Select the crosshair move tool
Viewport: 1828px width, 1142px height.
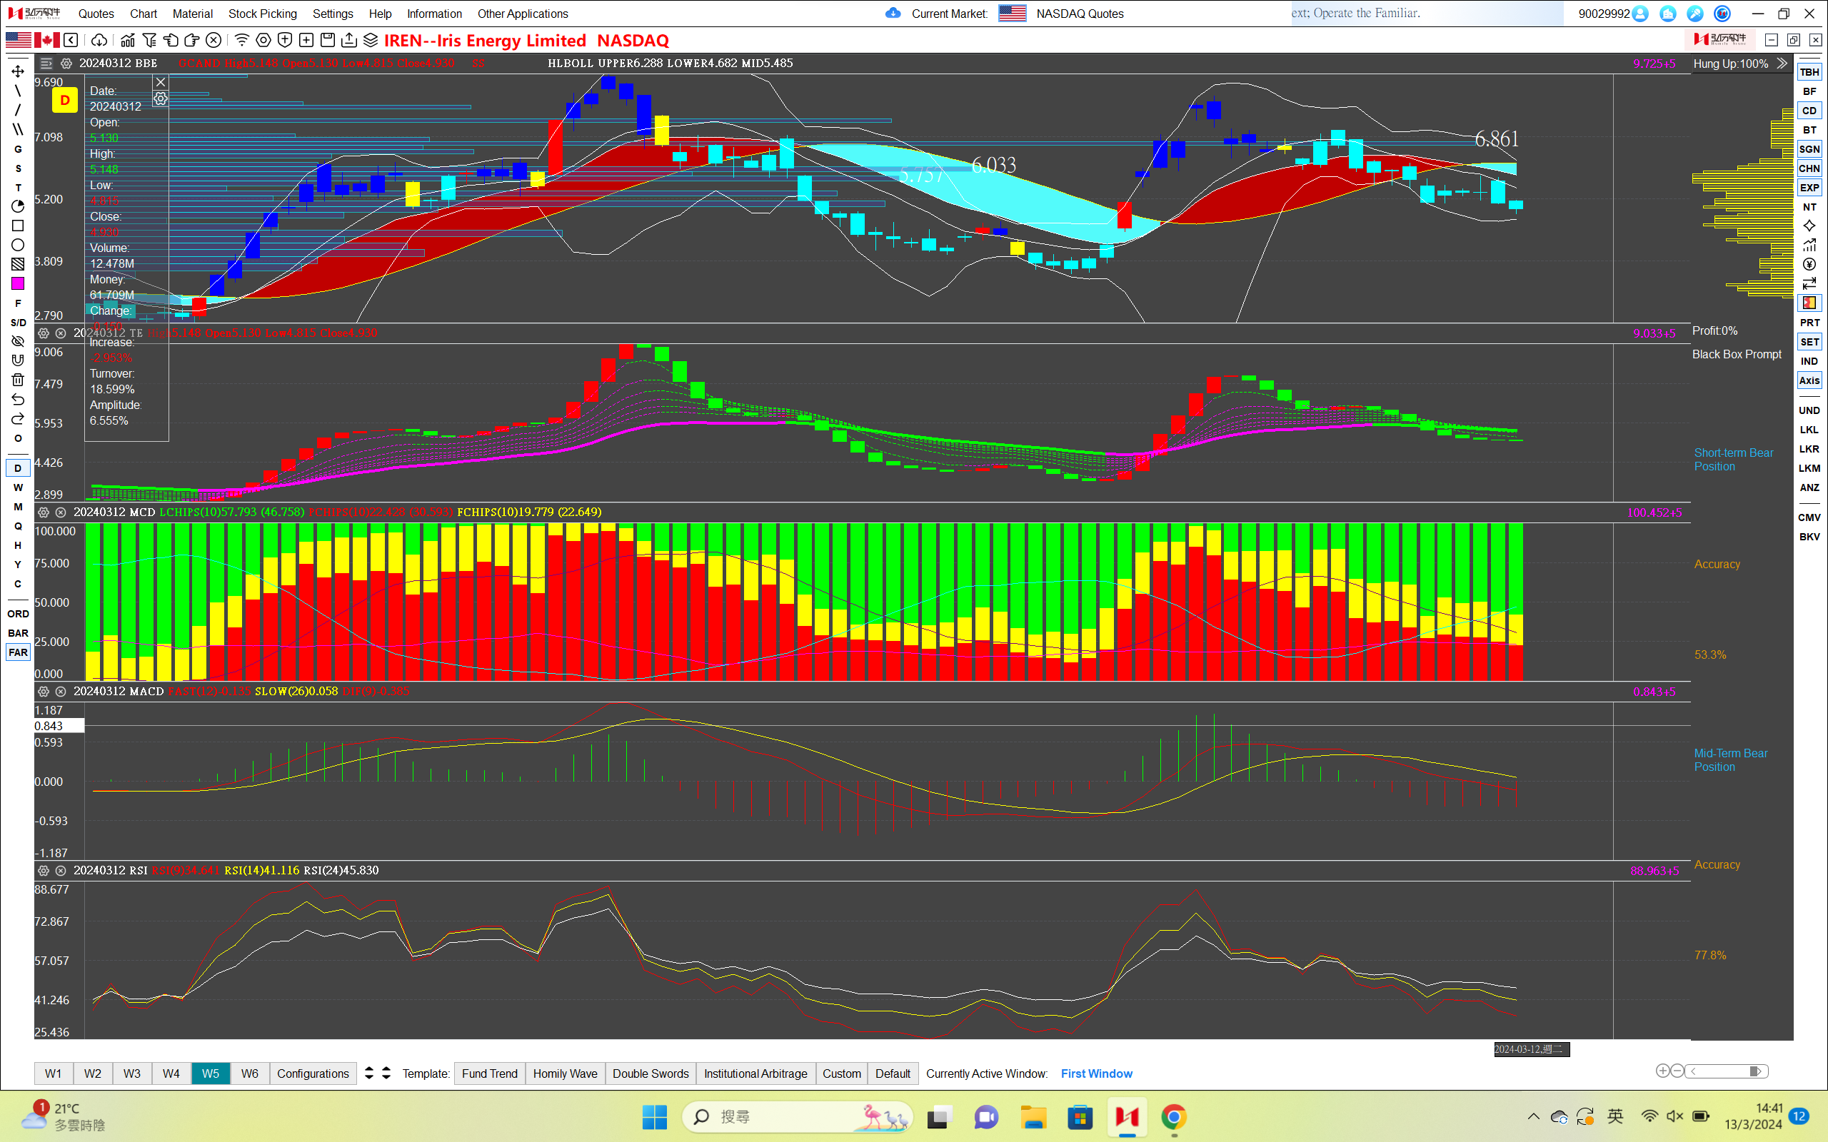(18, 71)
